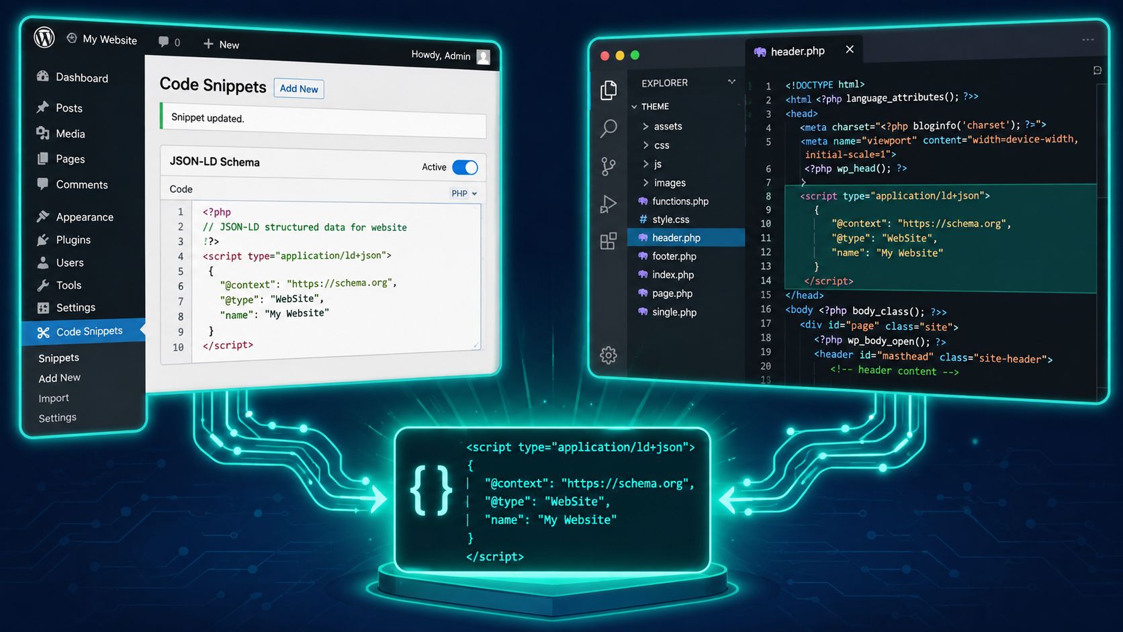Collapse the EXPLORER panel chevron
Screen dimensions: 1123x632
pyautogui.click(x=731, y=82)
